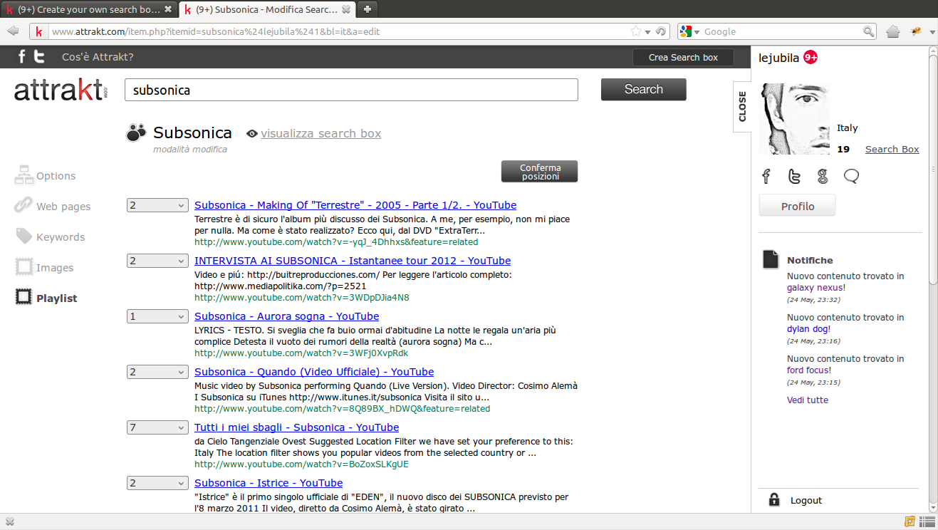The width and height of the screenshot is (938, 530).
Task: Click the Notifiche document icon
Action: pyautogui.click(x=771, y=259)
